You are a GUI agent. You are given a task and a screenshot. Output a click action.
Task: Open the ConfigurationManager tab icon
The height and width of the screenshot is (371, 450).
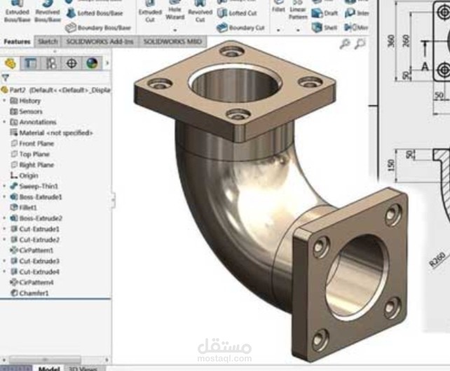pos(51,64)
